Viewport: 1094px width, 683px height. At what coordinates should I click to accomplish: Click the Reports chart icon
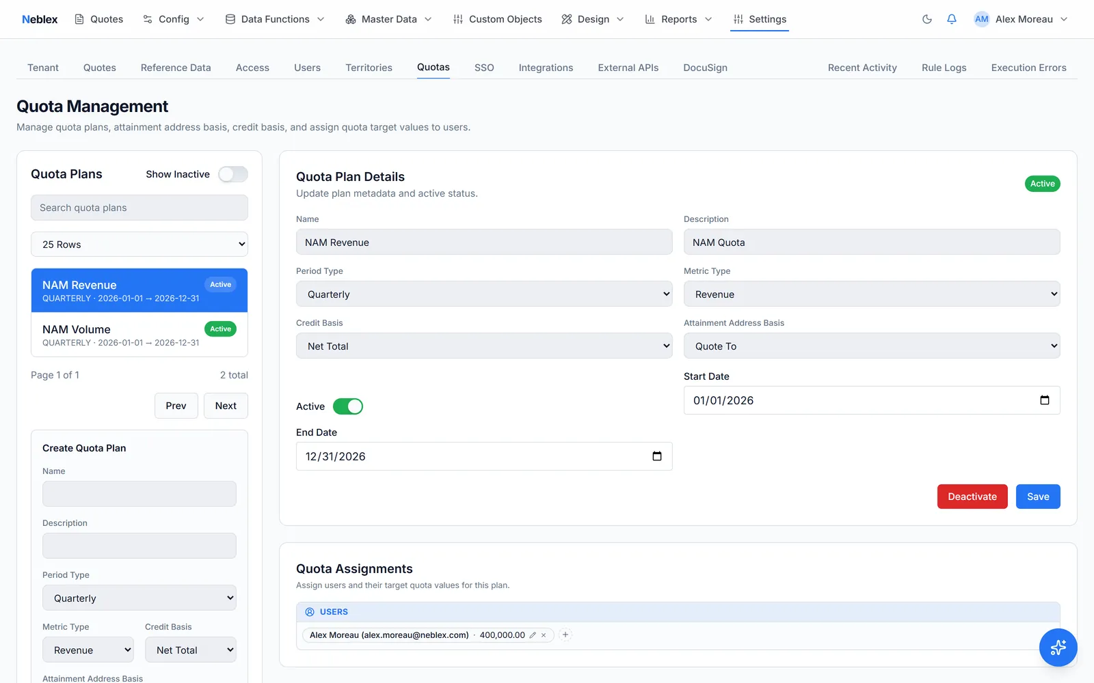[x=650, y=19]
